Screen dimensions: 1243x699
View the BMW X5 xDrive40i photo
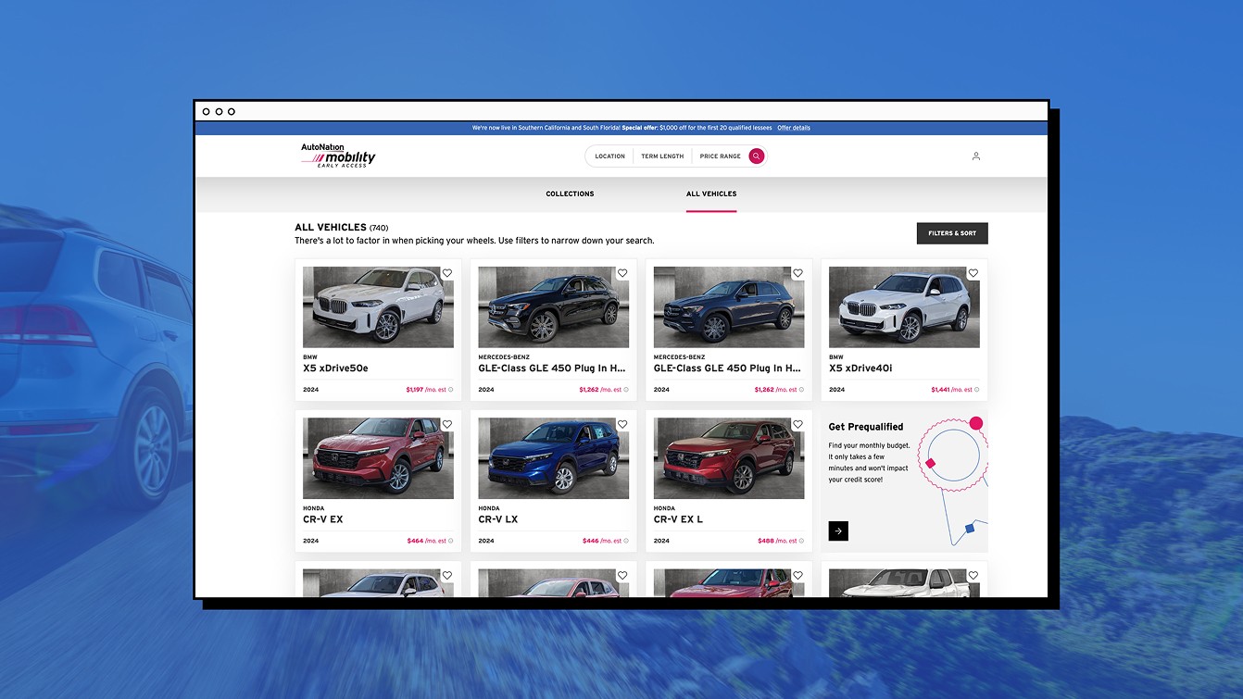pyautogui.click(x=904, y=307)
